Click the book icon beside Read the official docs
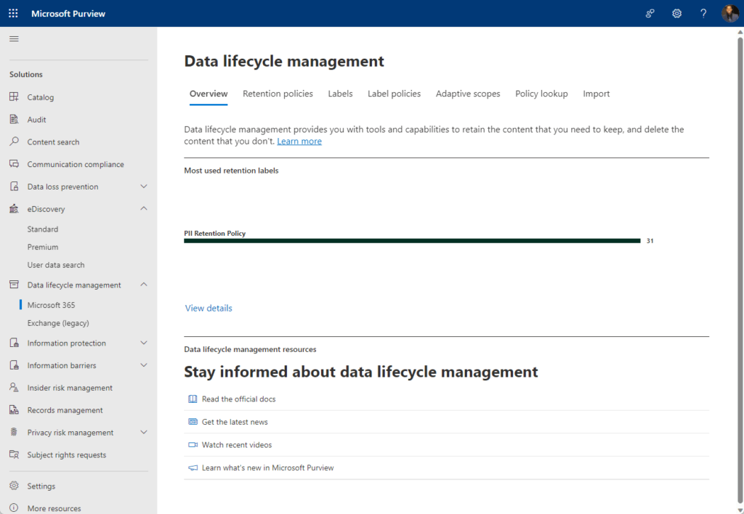The image size is (744, 514). 193,399
